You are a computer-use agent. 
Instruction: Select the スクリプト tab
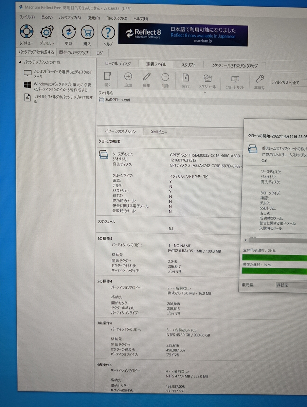pyautogui.click(x=188, y=65)
